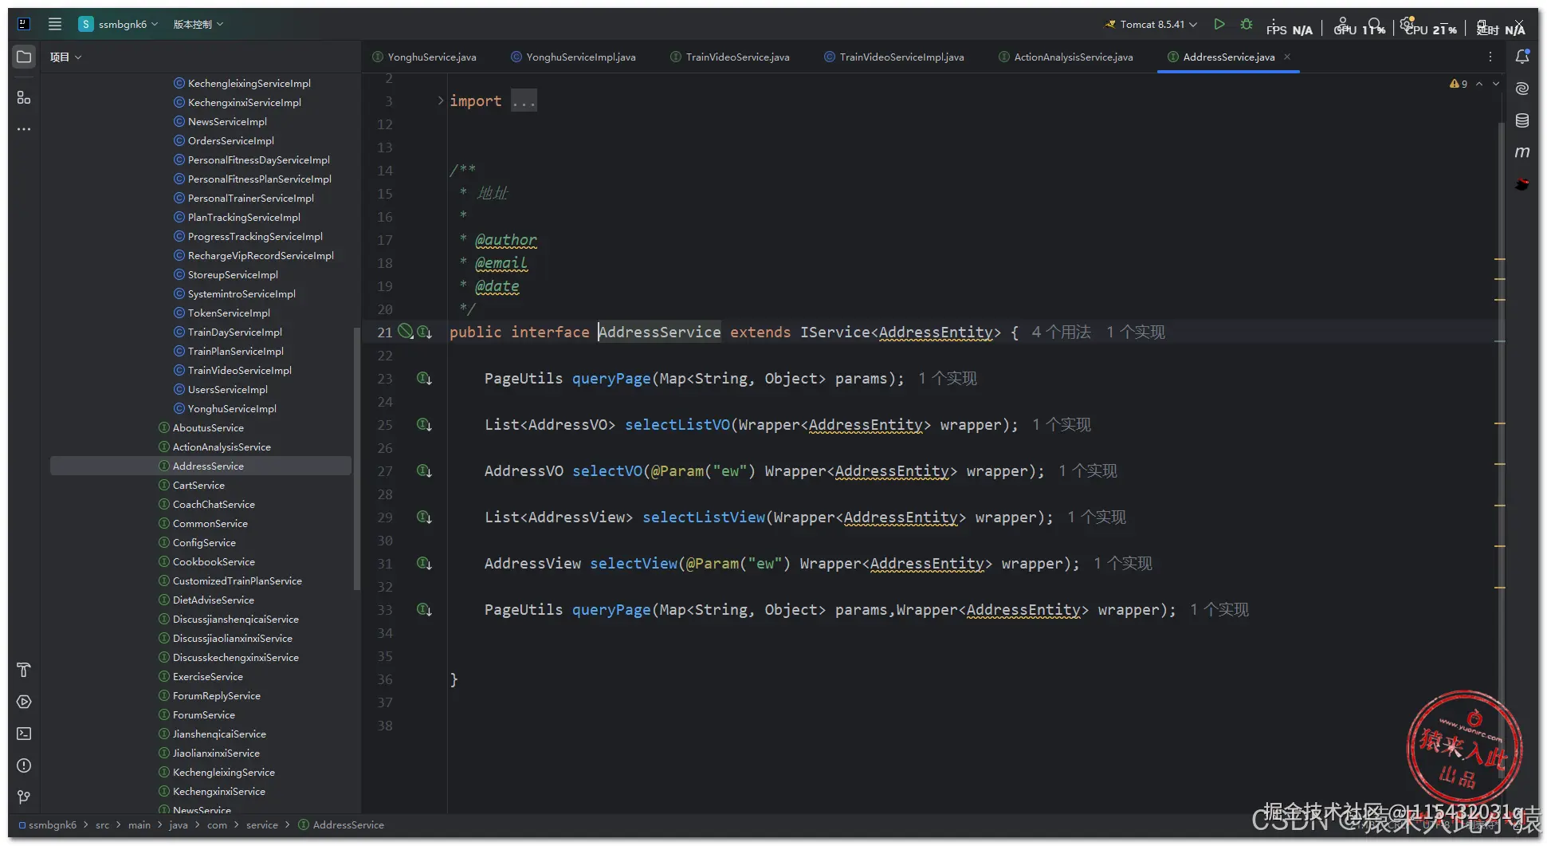Show the 4 个用法 usages hint on line 21
The width and height of the screenshot is (1547, 846).
point(1061,332)
